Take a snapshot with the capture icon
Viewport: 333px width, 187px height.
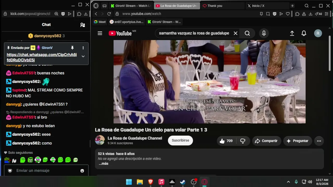coord(268,14)
